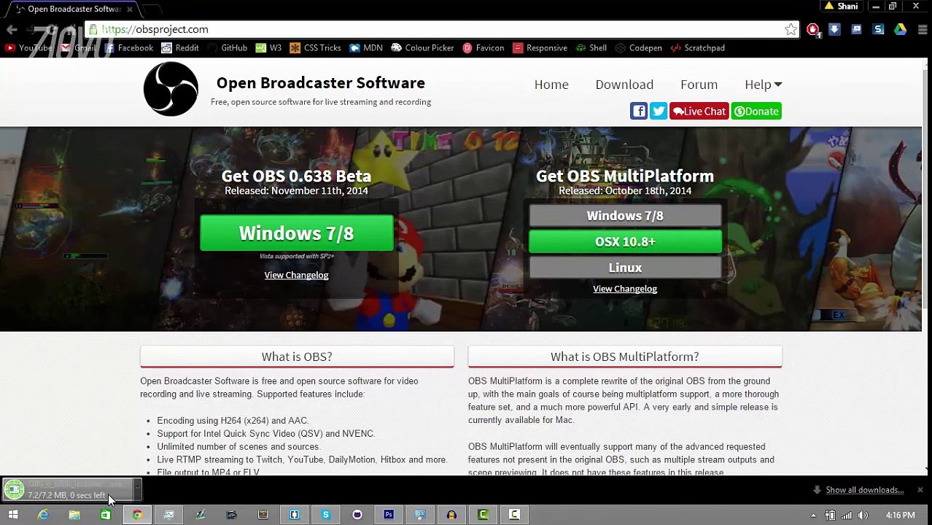The width and height of the screenshot is (932, 525).
Task: Launch Internet Explorer from the taskbar
Action: click(x=43, y=515)
